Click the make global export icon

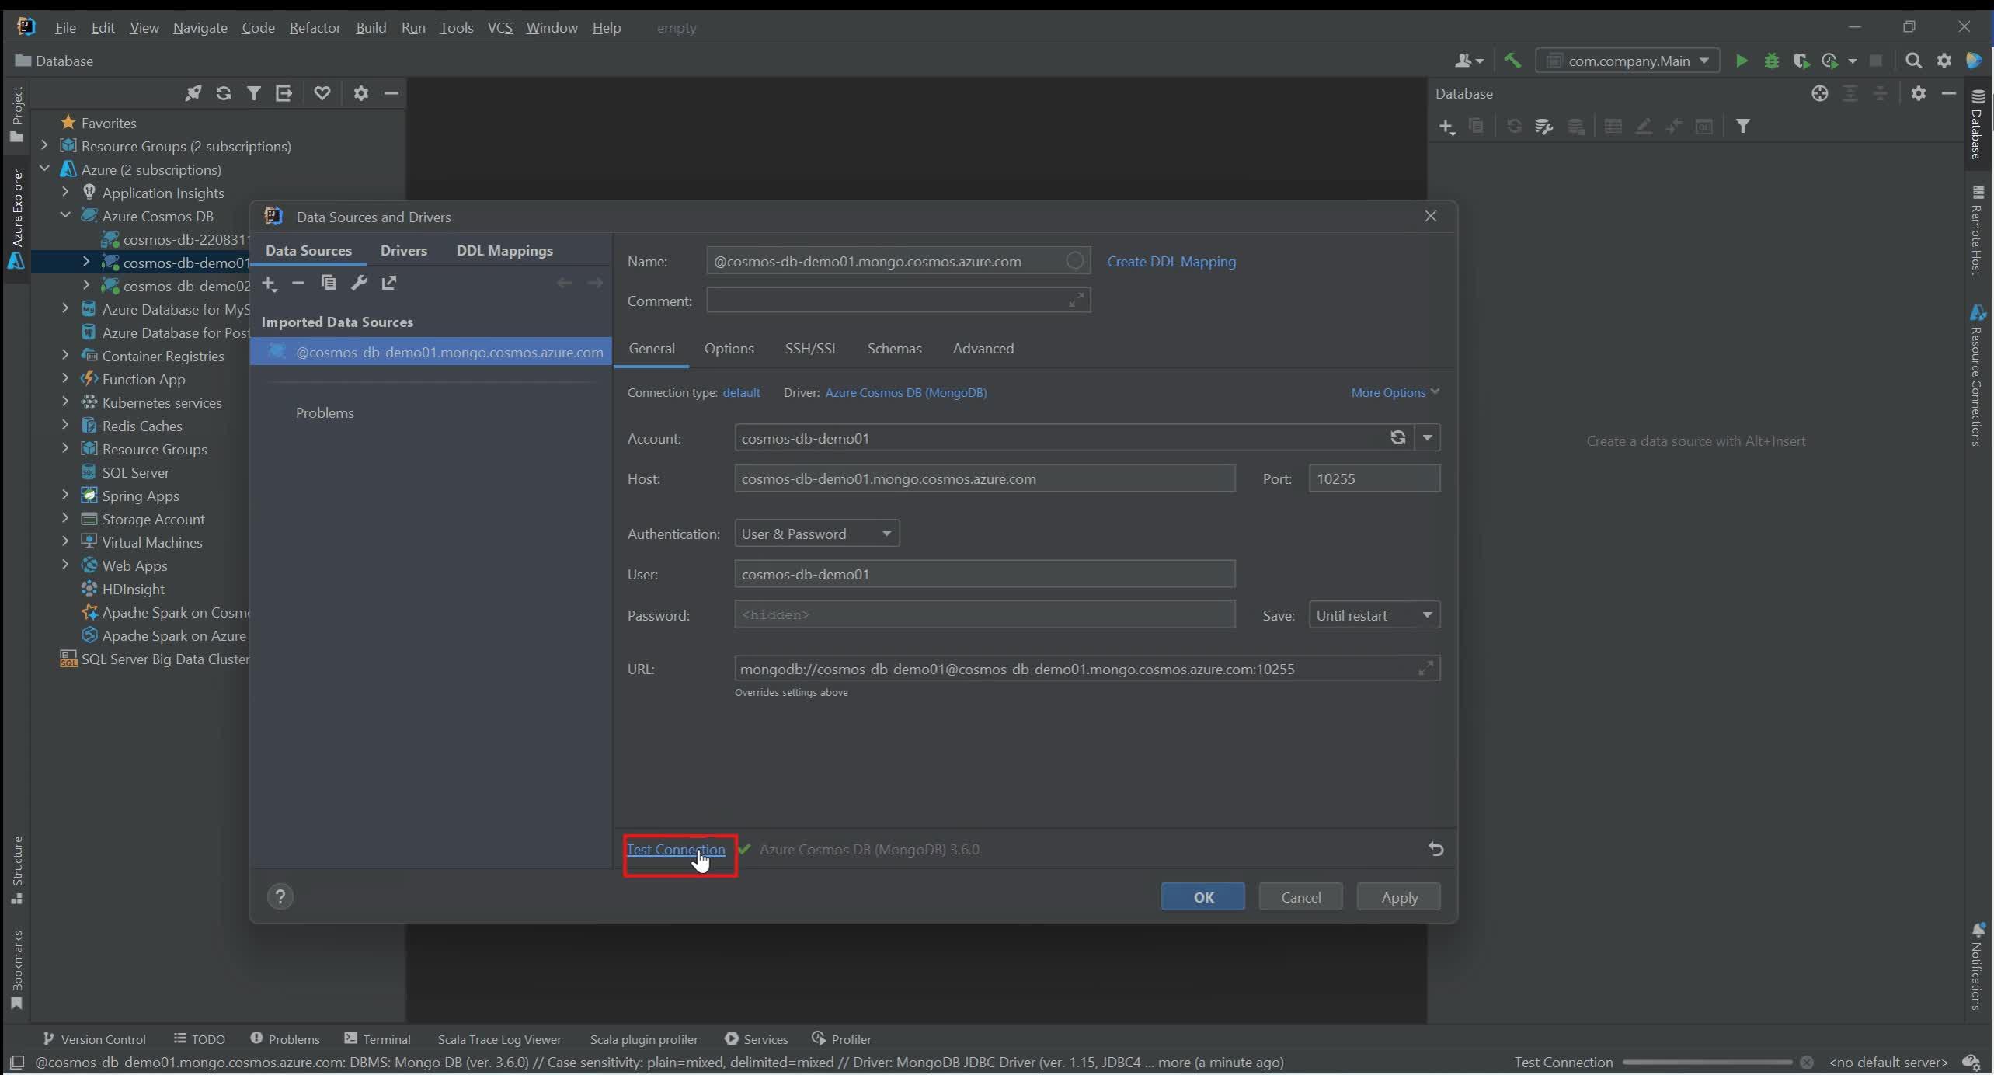(388, 283)
